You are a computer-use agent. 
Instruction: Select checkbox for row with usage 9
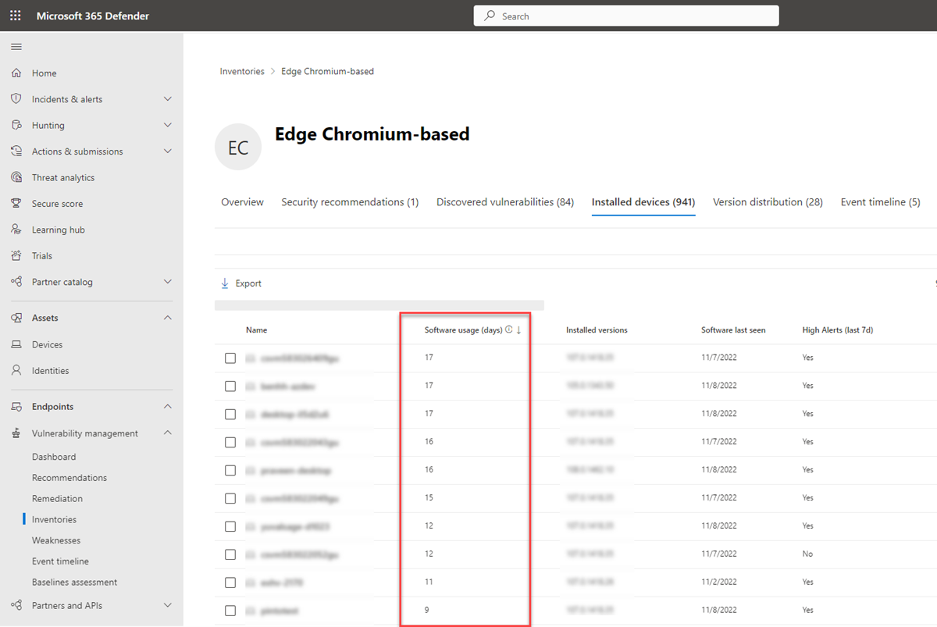tap(230, 611)
